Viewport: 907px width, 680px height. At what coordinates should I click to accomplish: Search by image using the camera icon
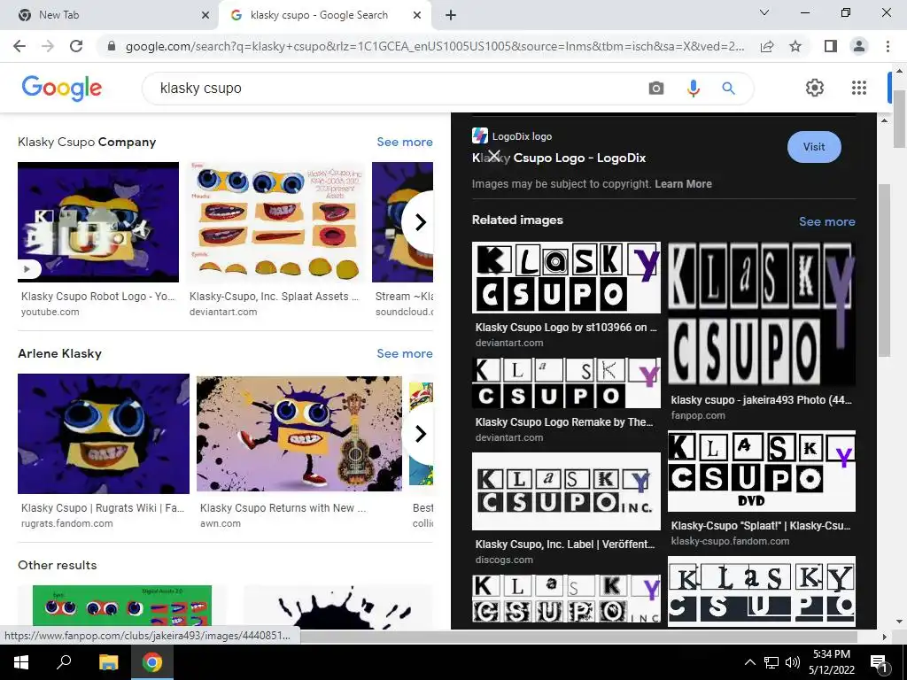[656, 89]
